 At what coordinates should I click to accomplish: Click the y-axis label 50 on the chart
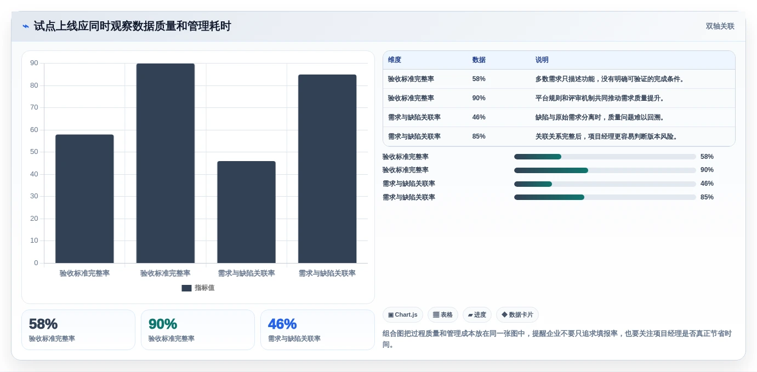coord(35,152)
